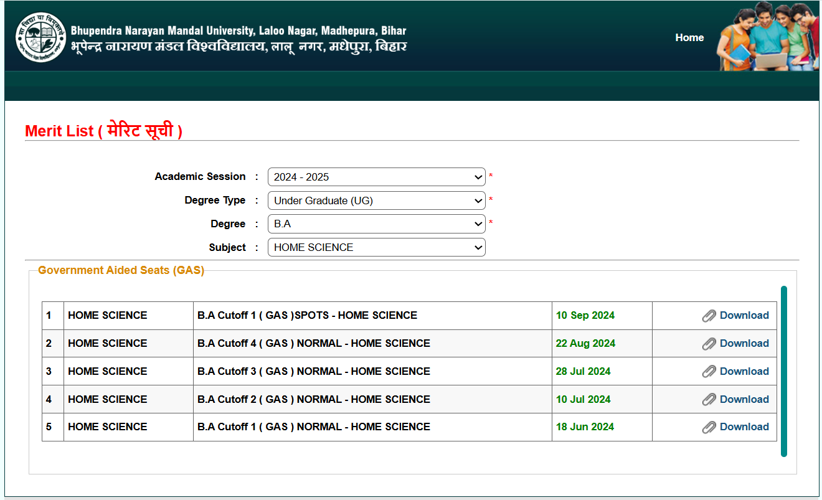
Task: Click the Academic Session label
Action: (x=200, y=176)
